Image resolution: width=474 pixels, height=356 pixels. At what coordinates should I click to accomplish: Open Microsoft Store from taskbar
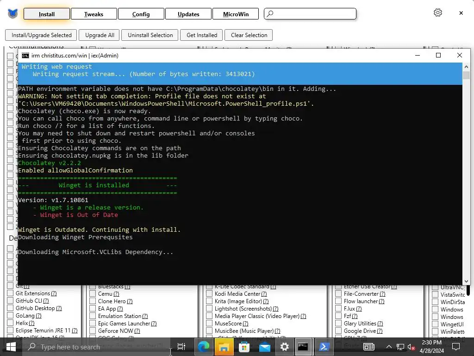(244, 347)
